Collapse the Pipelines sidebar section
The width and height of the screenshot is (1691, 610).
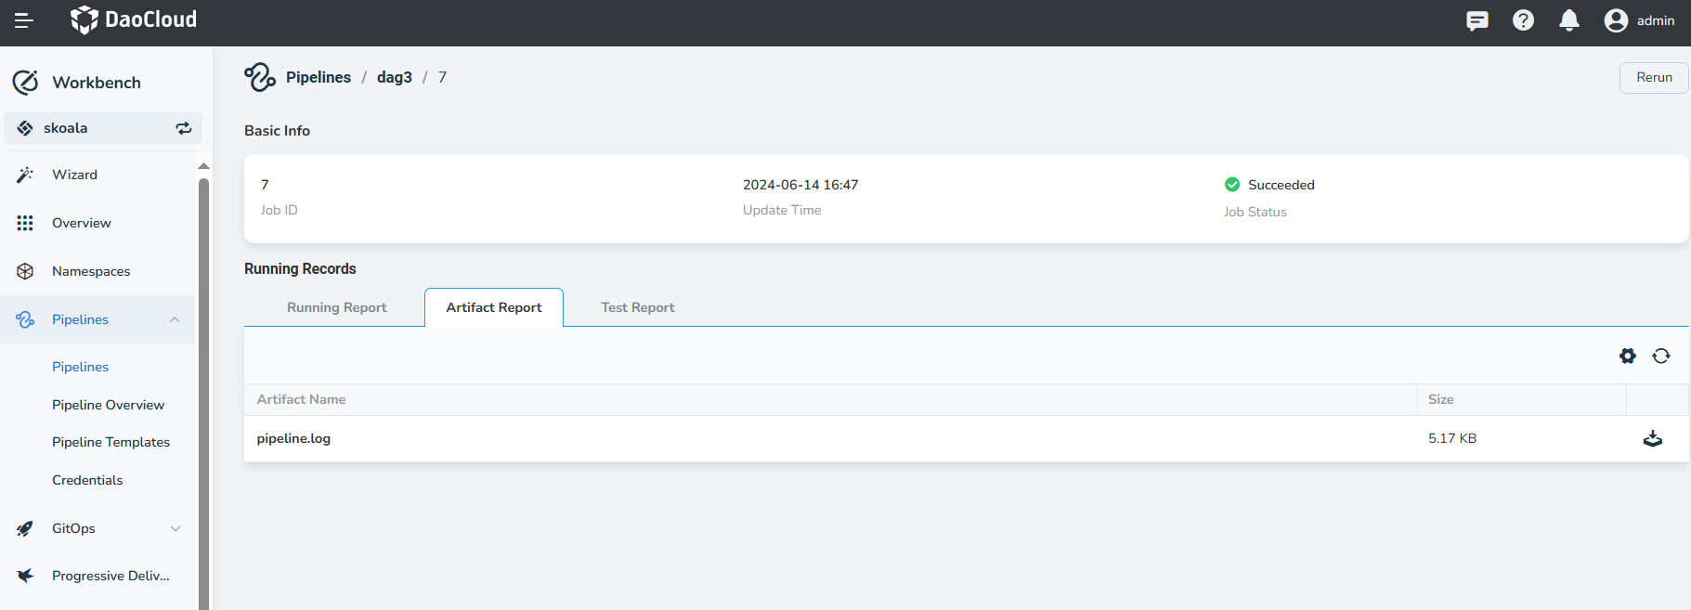175,319
